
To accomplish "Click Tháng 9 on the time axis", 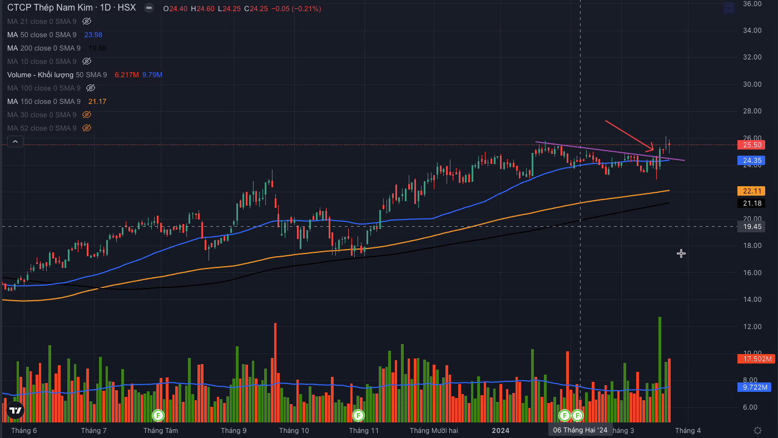I will pos(234,430).
